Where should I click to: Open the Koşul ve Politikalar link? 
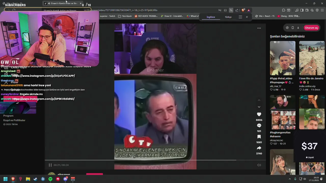(14, 120)
